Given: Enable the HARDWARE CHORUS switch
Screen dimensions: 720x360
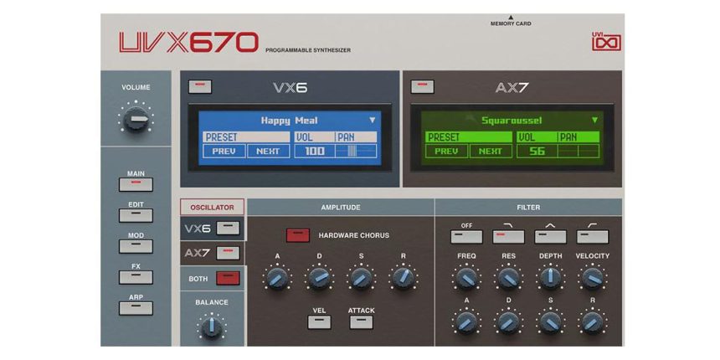Looking at the screenshot, I should click(297, 235).
